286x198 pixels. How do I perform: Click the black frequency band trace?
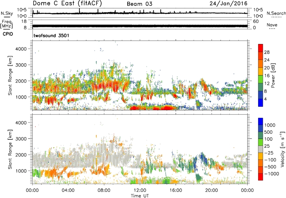pos(140,26)
